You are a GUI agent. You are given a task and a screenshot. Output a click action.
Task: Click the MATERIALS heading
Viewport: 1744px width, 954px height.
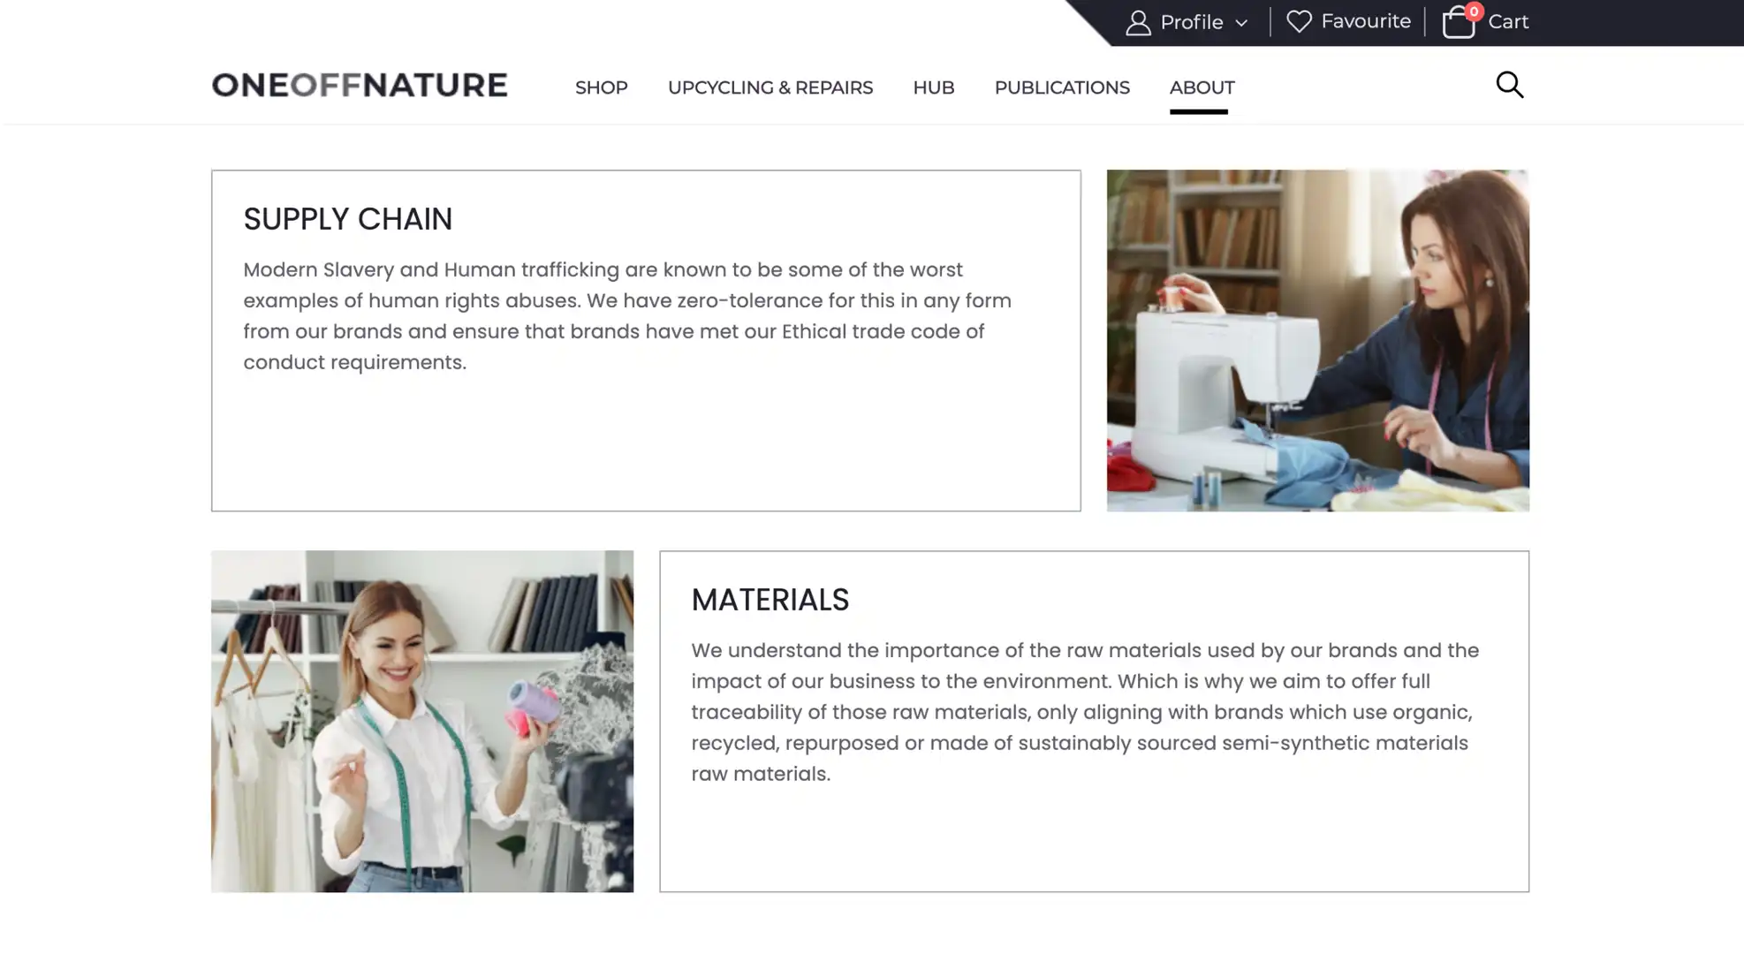point(770,600)
